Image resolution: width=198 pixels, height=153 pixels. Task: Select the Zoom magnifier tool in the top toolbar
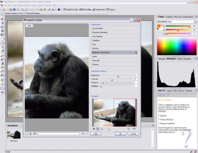[x=38, y=9]
